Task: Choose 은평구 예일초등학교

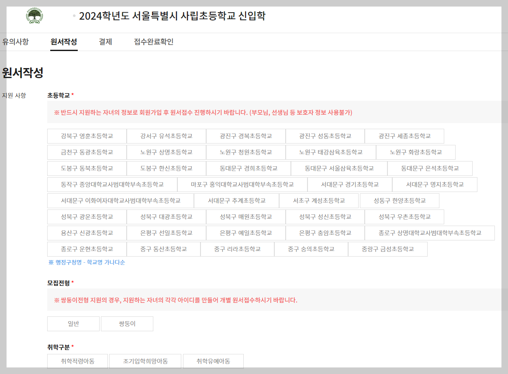Action: [245, 233]
